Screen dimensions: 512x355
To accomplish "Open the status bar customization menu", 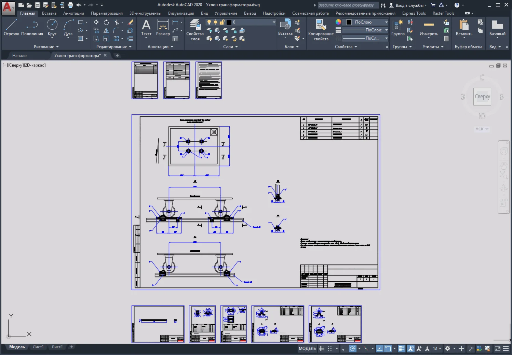I will coord(506,349).
